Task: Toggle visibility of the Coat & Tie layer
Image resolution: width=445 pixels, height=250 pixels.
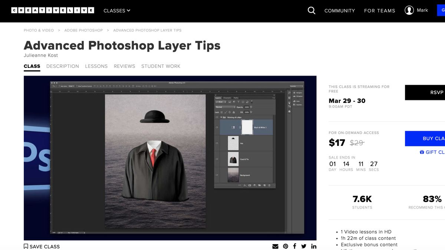Action: click(216, 159)
